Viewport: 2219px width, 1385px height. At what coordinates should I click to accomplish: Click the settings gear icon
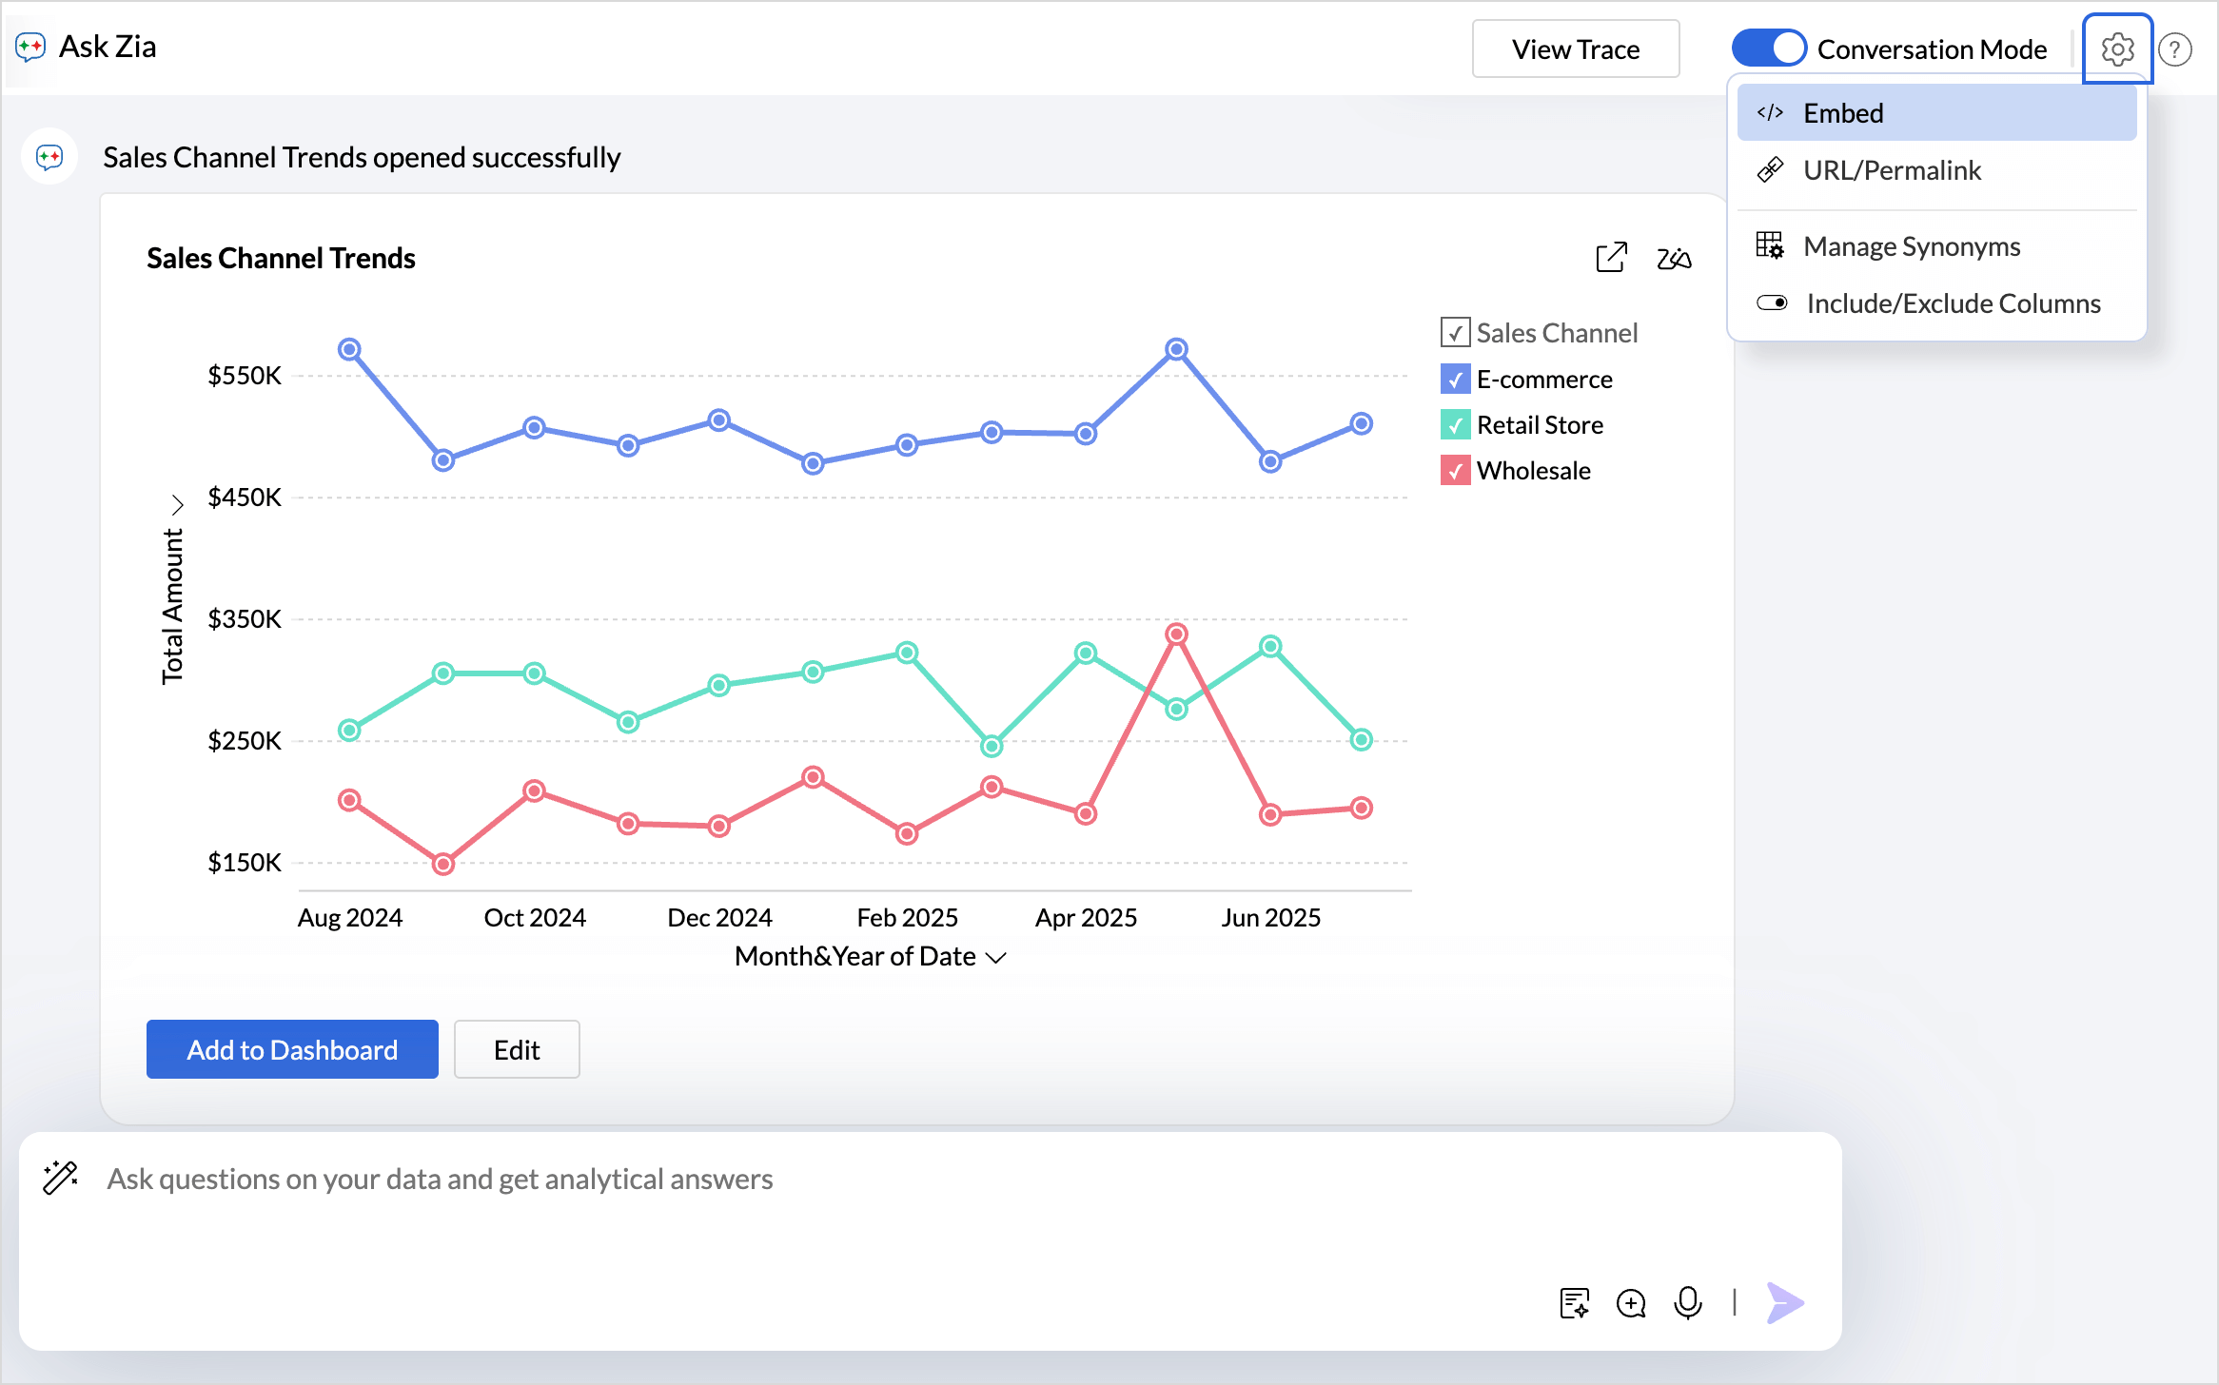pos(2117,49)
